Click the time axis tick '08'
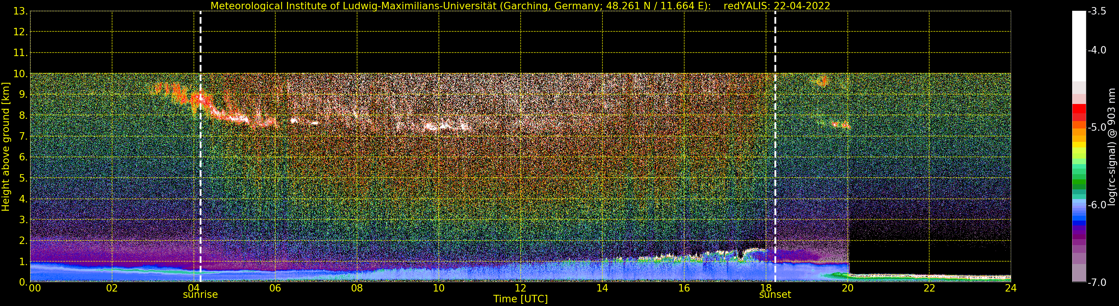1119x306 pixels. (357, 288)
